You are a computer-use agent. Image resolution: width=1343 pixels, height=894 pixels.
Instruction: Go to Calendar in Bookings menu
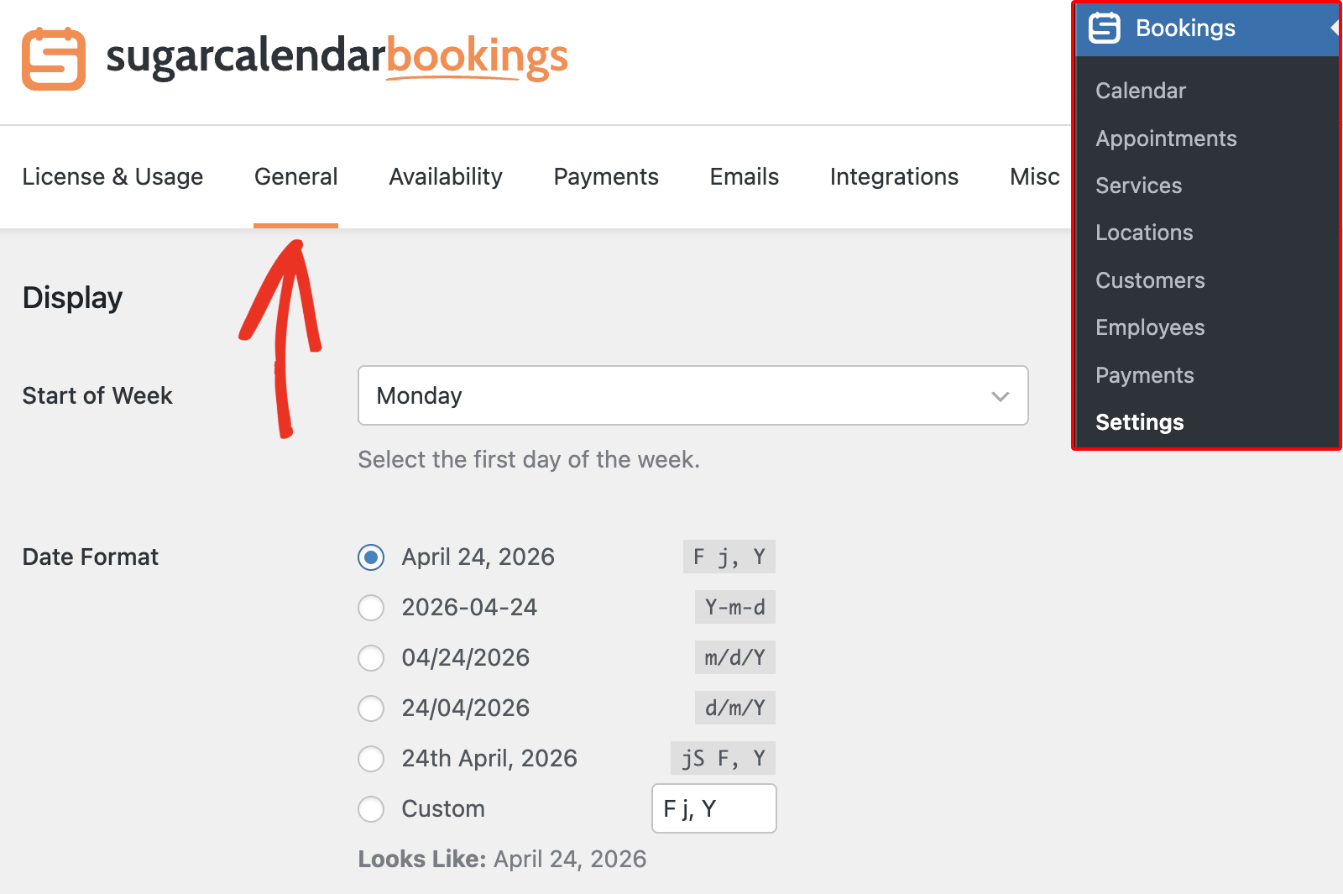coord(1141,91)
